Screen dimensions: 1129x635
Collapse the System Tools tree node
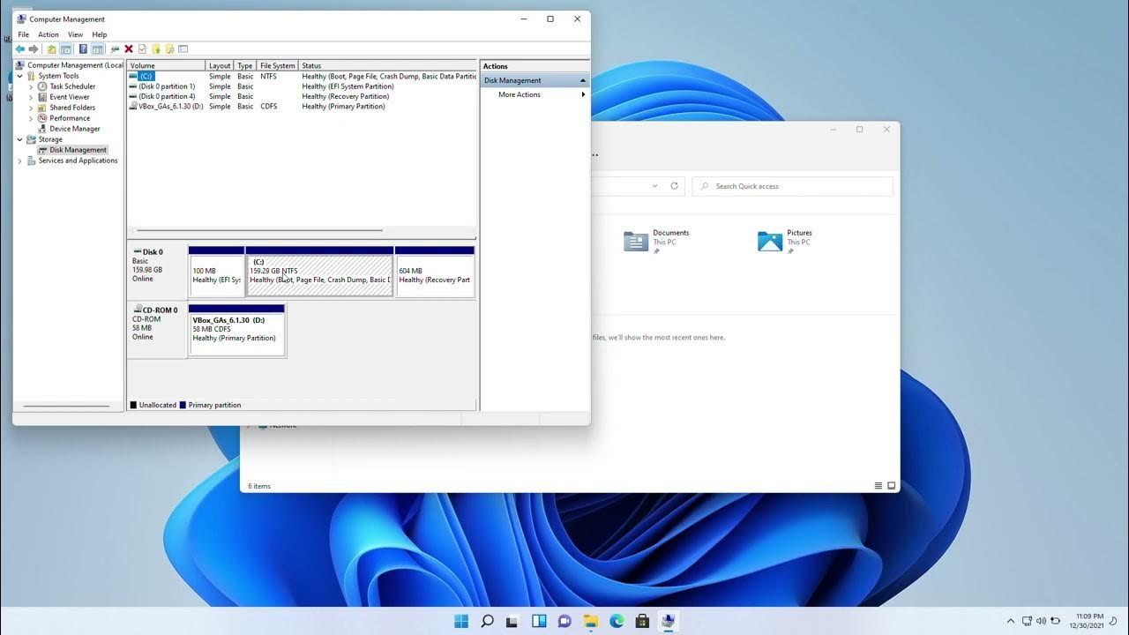coord(20,76)
